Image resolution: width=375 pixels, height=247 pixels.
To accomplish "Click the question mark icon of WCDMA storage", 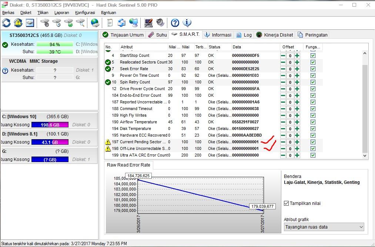I will [5, 71].
